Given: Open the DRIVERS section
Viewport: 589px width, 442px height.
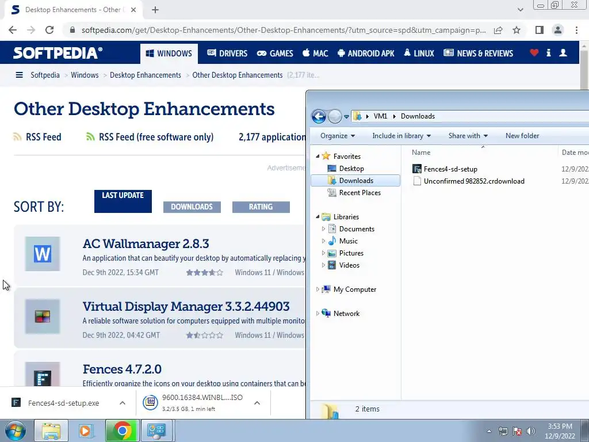Looking at the screenshot, I should (227, 54).
